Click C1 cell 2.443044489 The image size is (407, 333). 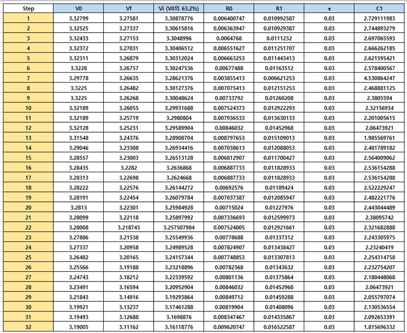tap(379, 208)
